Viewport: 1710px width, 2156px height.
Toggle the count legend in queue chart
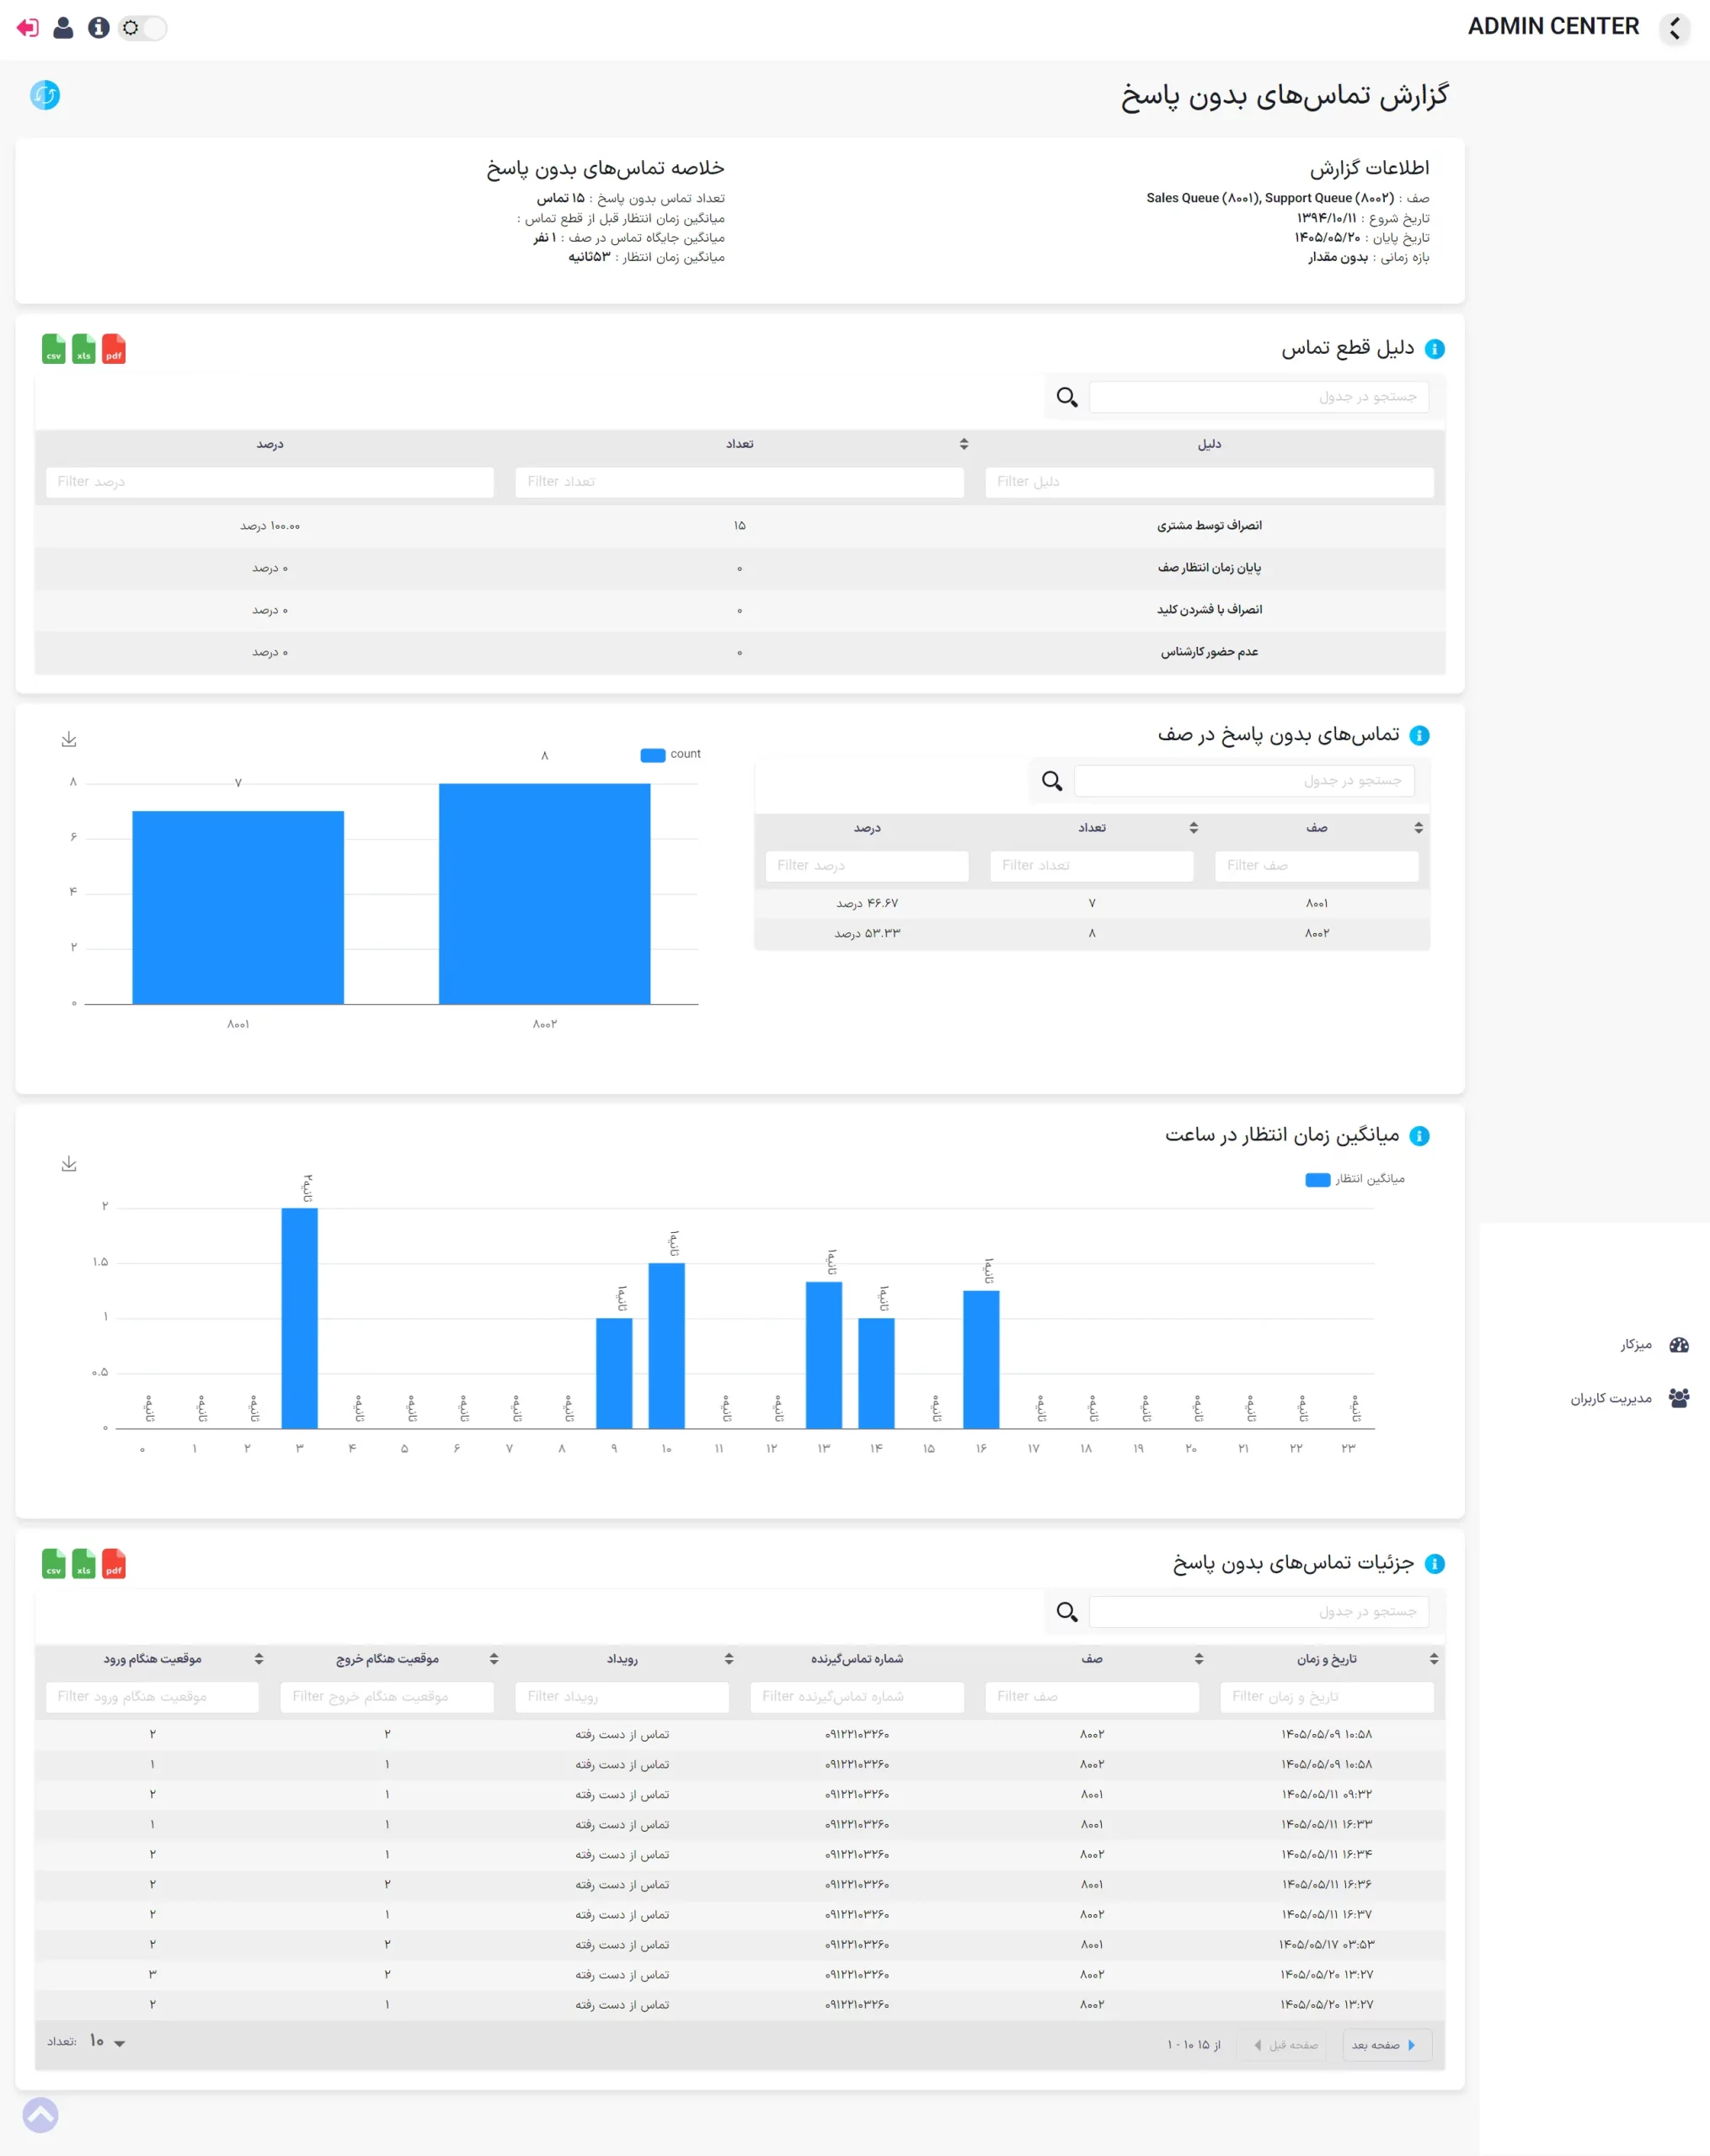pos(670,755)
